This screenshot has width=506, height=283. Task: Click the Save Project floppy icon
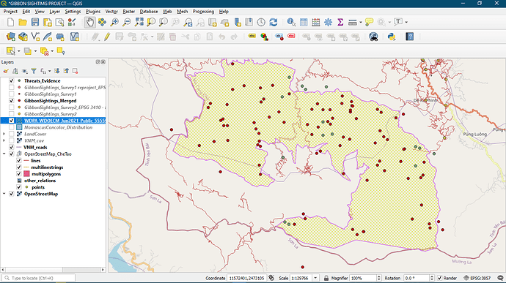[x=35, y=22]
